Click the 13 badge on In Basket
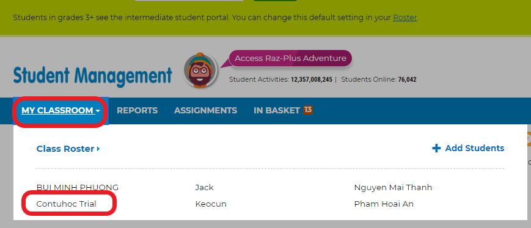The width and height of the screenshot is (531, 228). (307, 110)
